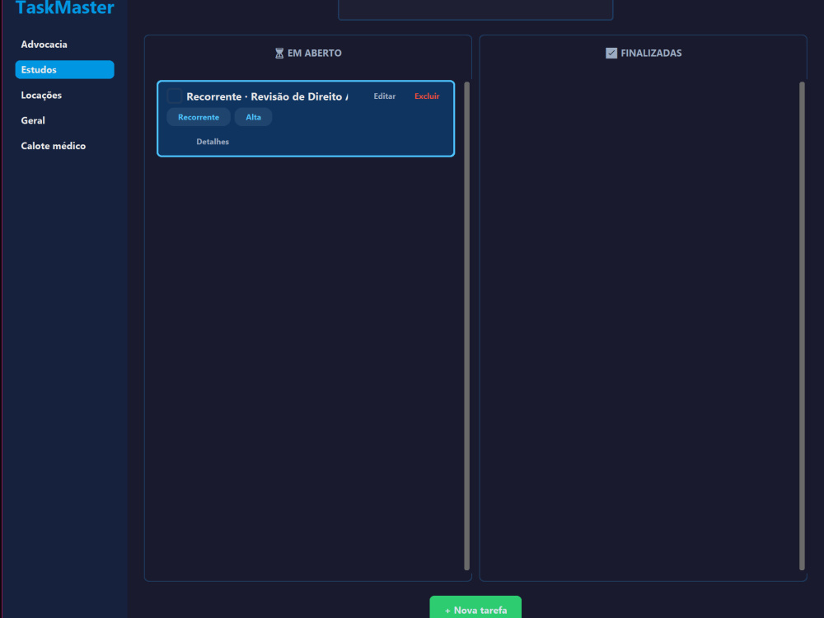Click Excluir to delete the task
This screenshot has height=618, width=824.
[x=427, y=96]
